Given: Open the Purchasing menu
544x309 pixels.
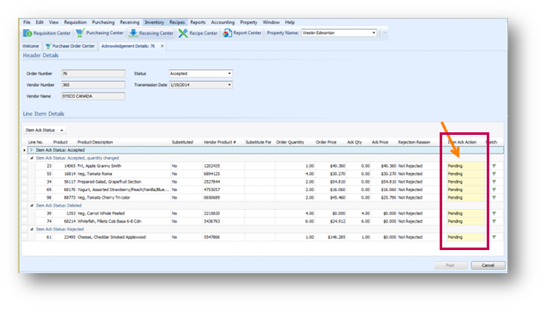Looking at the screenshot, I should (x=103, y=22).
